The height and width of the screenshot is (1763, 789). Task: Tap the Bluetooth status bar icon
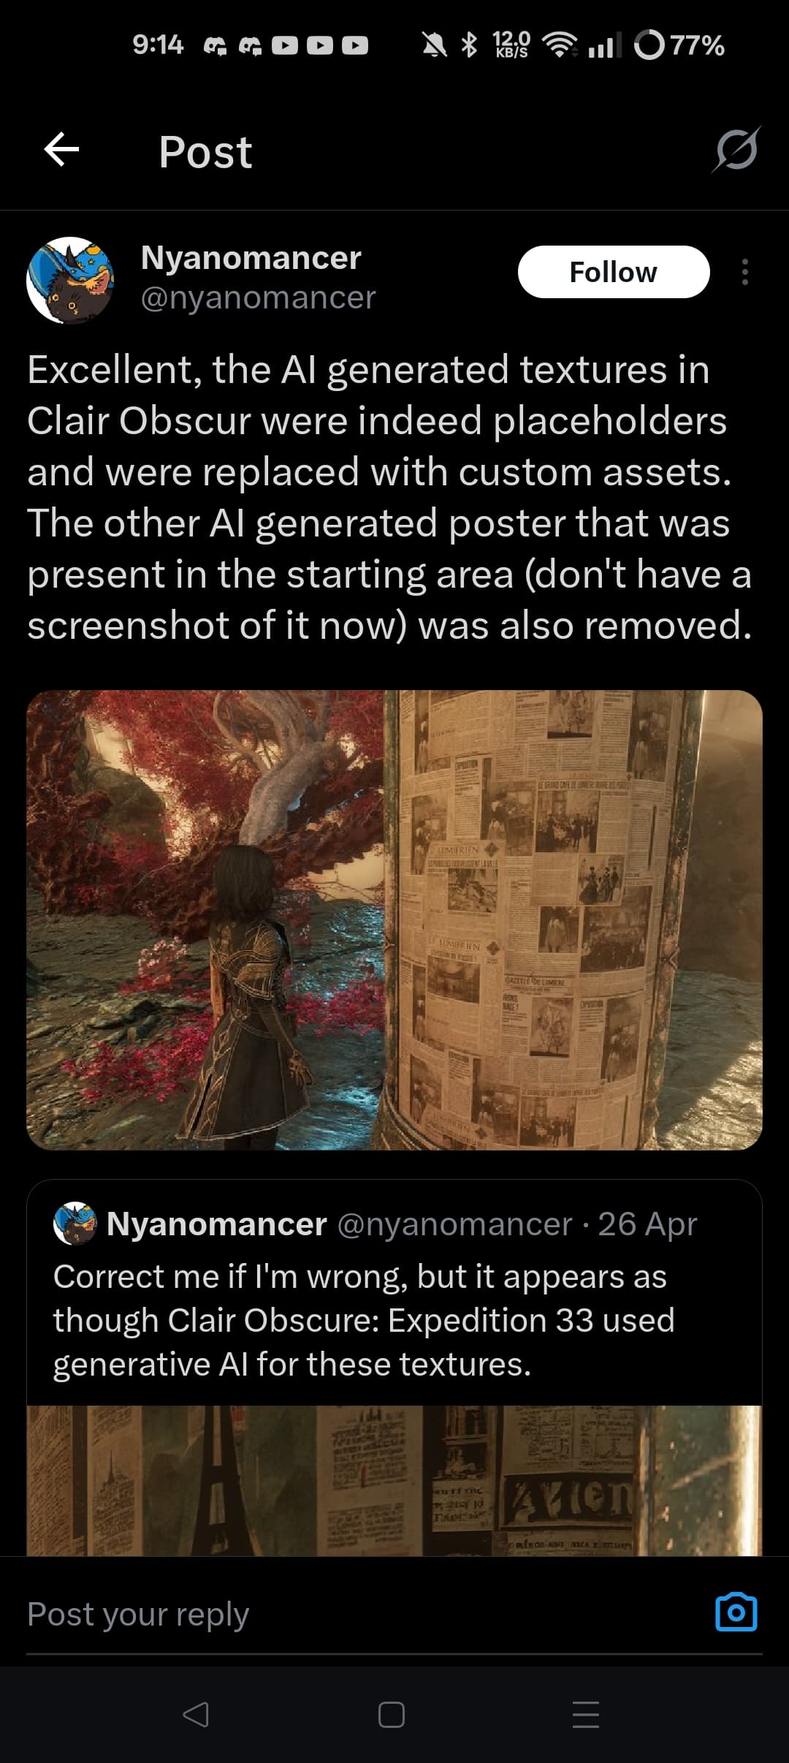[x=470, y=45]
